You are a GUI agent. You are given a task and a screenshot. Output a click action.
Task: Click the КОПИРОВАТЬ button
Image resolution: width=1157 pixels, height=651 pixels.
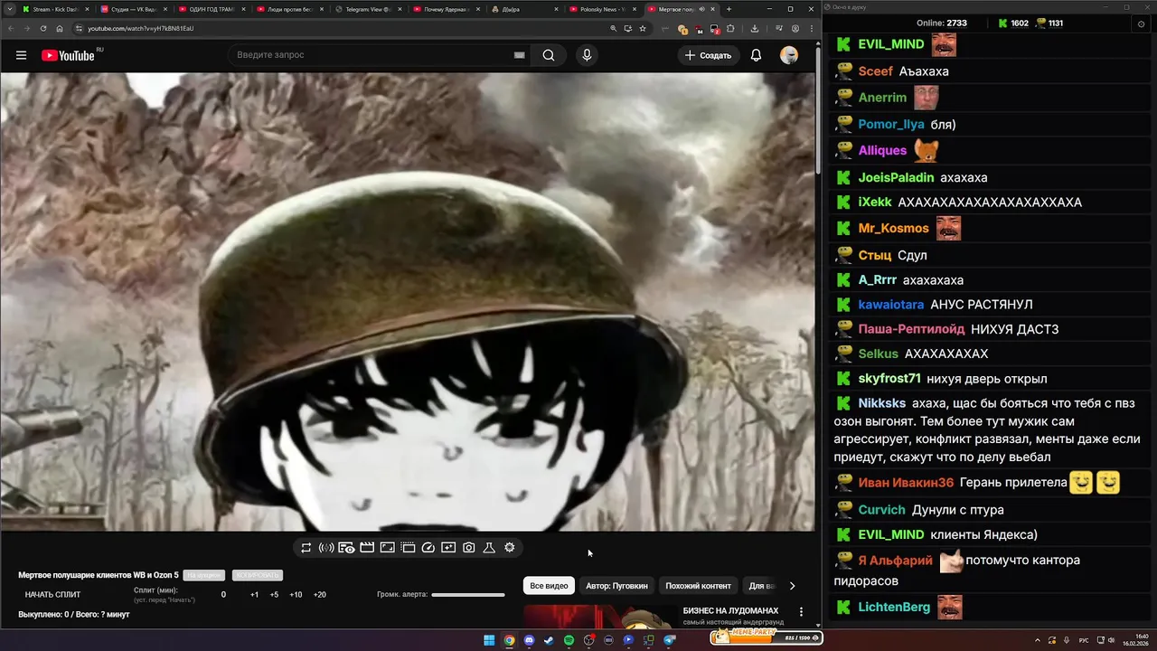[x=258, y=575]
